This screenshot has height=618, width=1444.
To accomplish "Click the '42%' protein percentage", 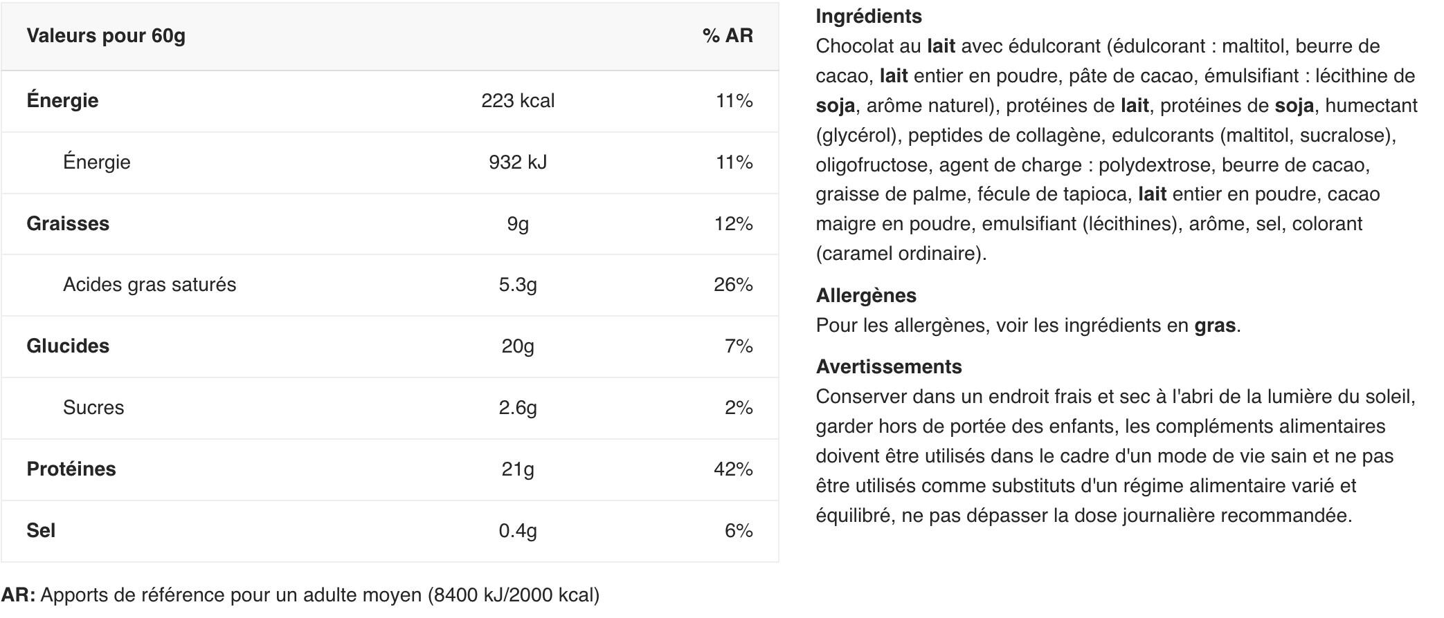I will click(x=733, y=469).
